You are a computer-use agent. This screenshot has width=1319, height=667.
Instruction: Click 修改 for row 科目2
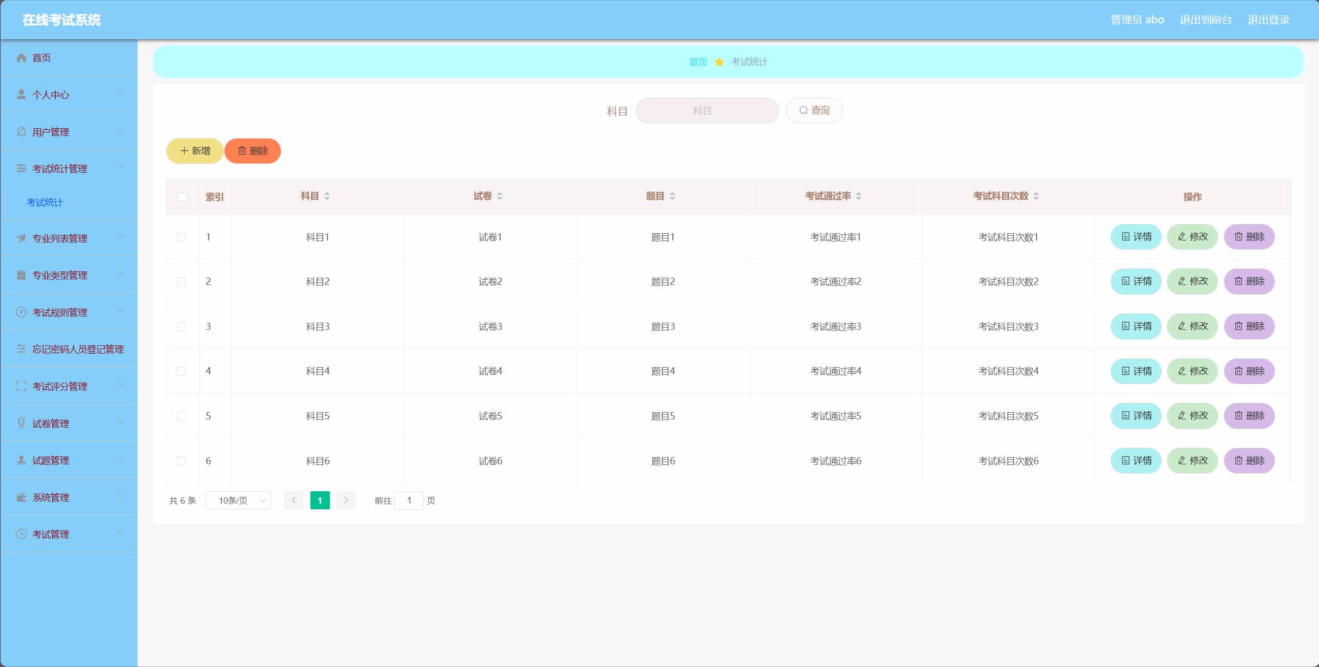coord(1192,281)
